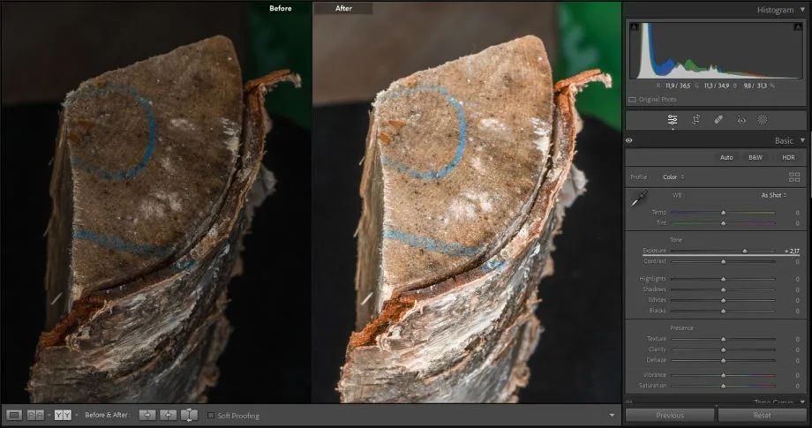The width and height of the screenshot is (812, 428).
Task: Click the Clarity slider handle
Action: pos(724,349)
